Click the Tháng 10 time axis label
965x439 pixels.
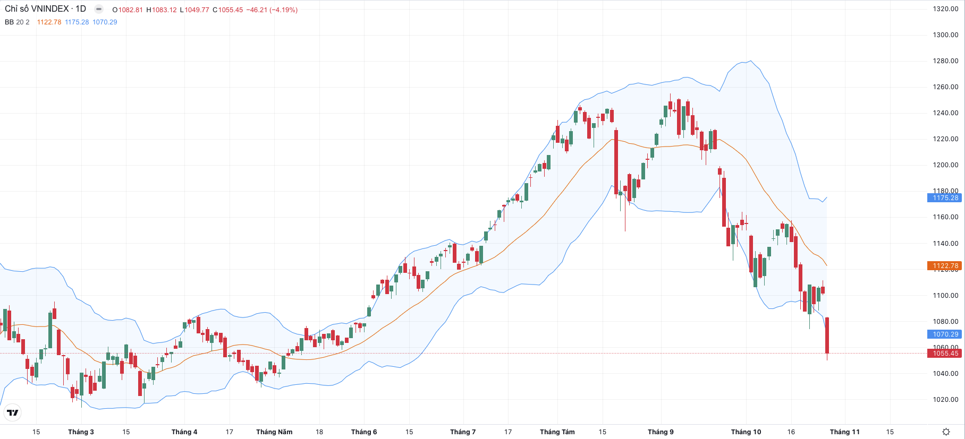(746, 432)
